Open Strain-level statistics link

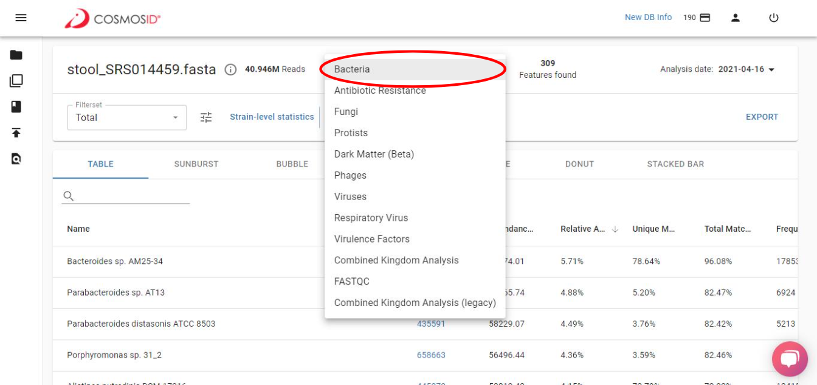(272, 117)
